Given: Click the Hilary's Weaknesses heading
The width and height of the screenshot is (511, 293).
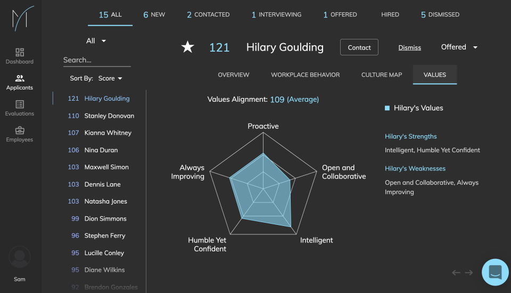Looking at the screenshot, I should [415, 169].
